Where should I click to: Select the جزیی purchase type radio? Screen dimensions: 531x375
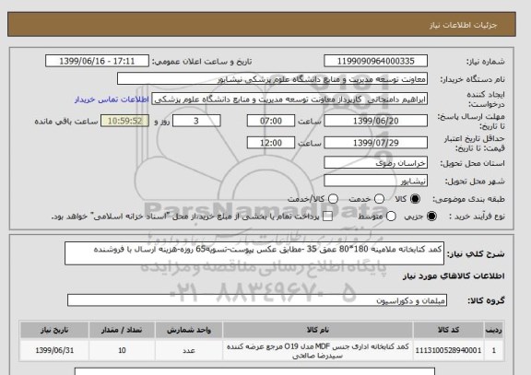tap(431, 217)
